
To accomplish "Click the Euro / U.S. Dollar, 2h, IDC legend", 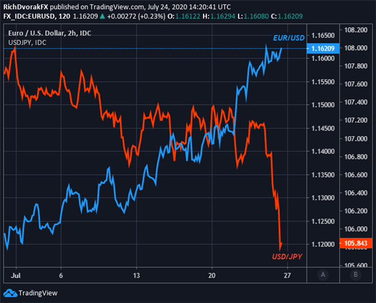I will (x=49, y=33).
